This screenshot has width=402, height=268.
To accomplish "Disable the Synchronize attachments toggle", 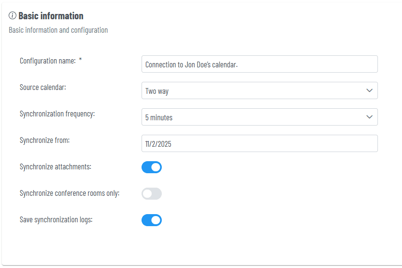I will coord(152,167).
